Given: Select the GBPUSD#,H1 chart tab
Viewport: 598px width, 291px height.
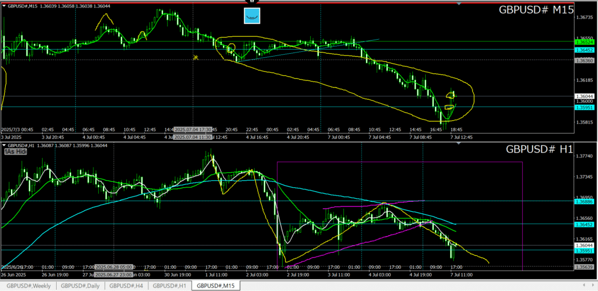Looking at the screenshot, I should click(x=169, y=286).
